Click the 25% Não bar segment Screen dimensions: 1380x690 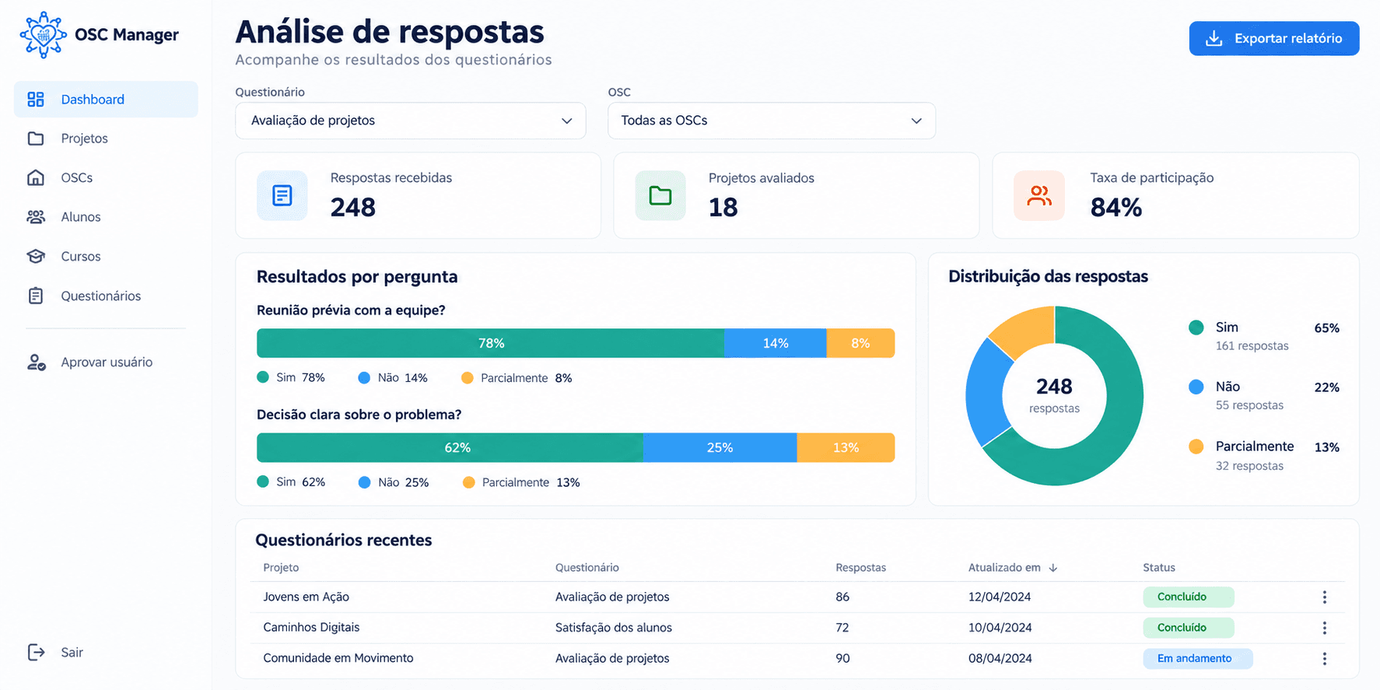(720, 448)
